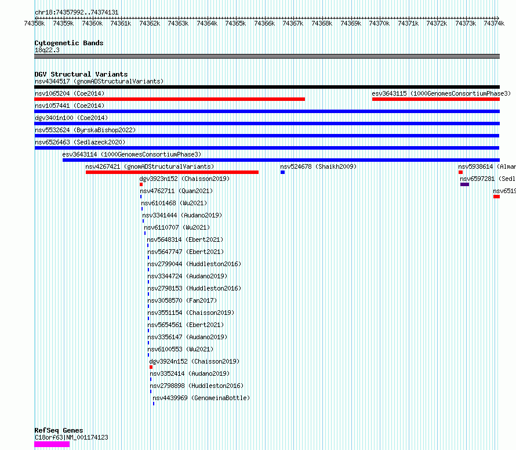Open nsv6526463 (Sedlazeck2020) label

coord(80,142)
